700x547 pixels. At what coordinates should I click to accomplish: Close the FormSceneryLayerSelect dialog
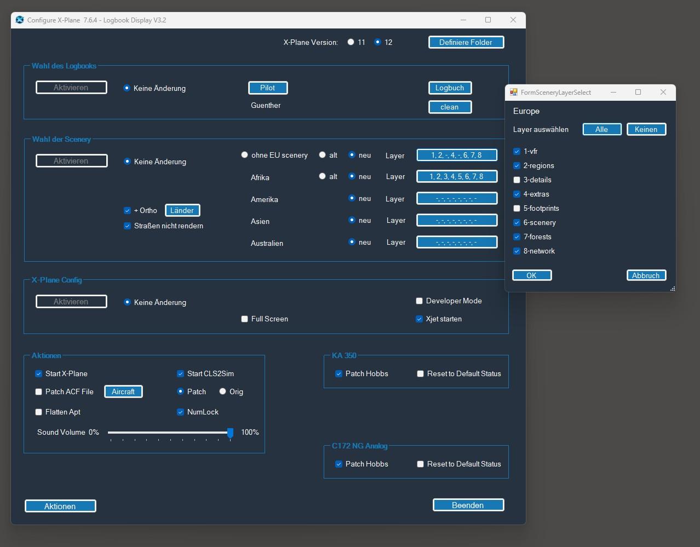[663, 92]
